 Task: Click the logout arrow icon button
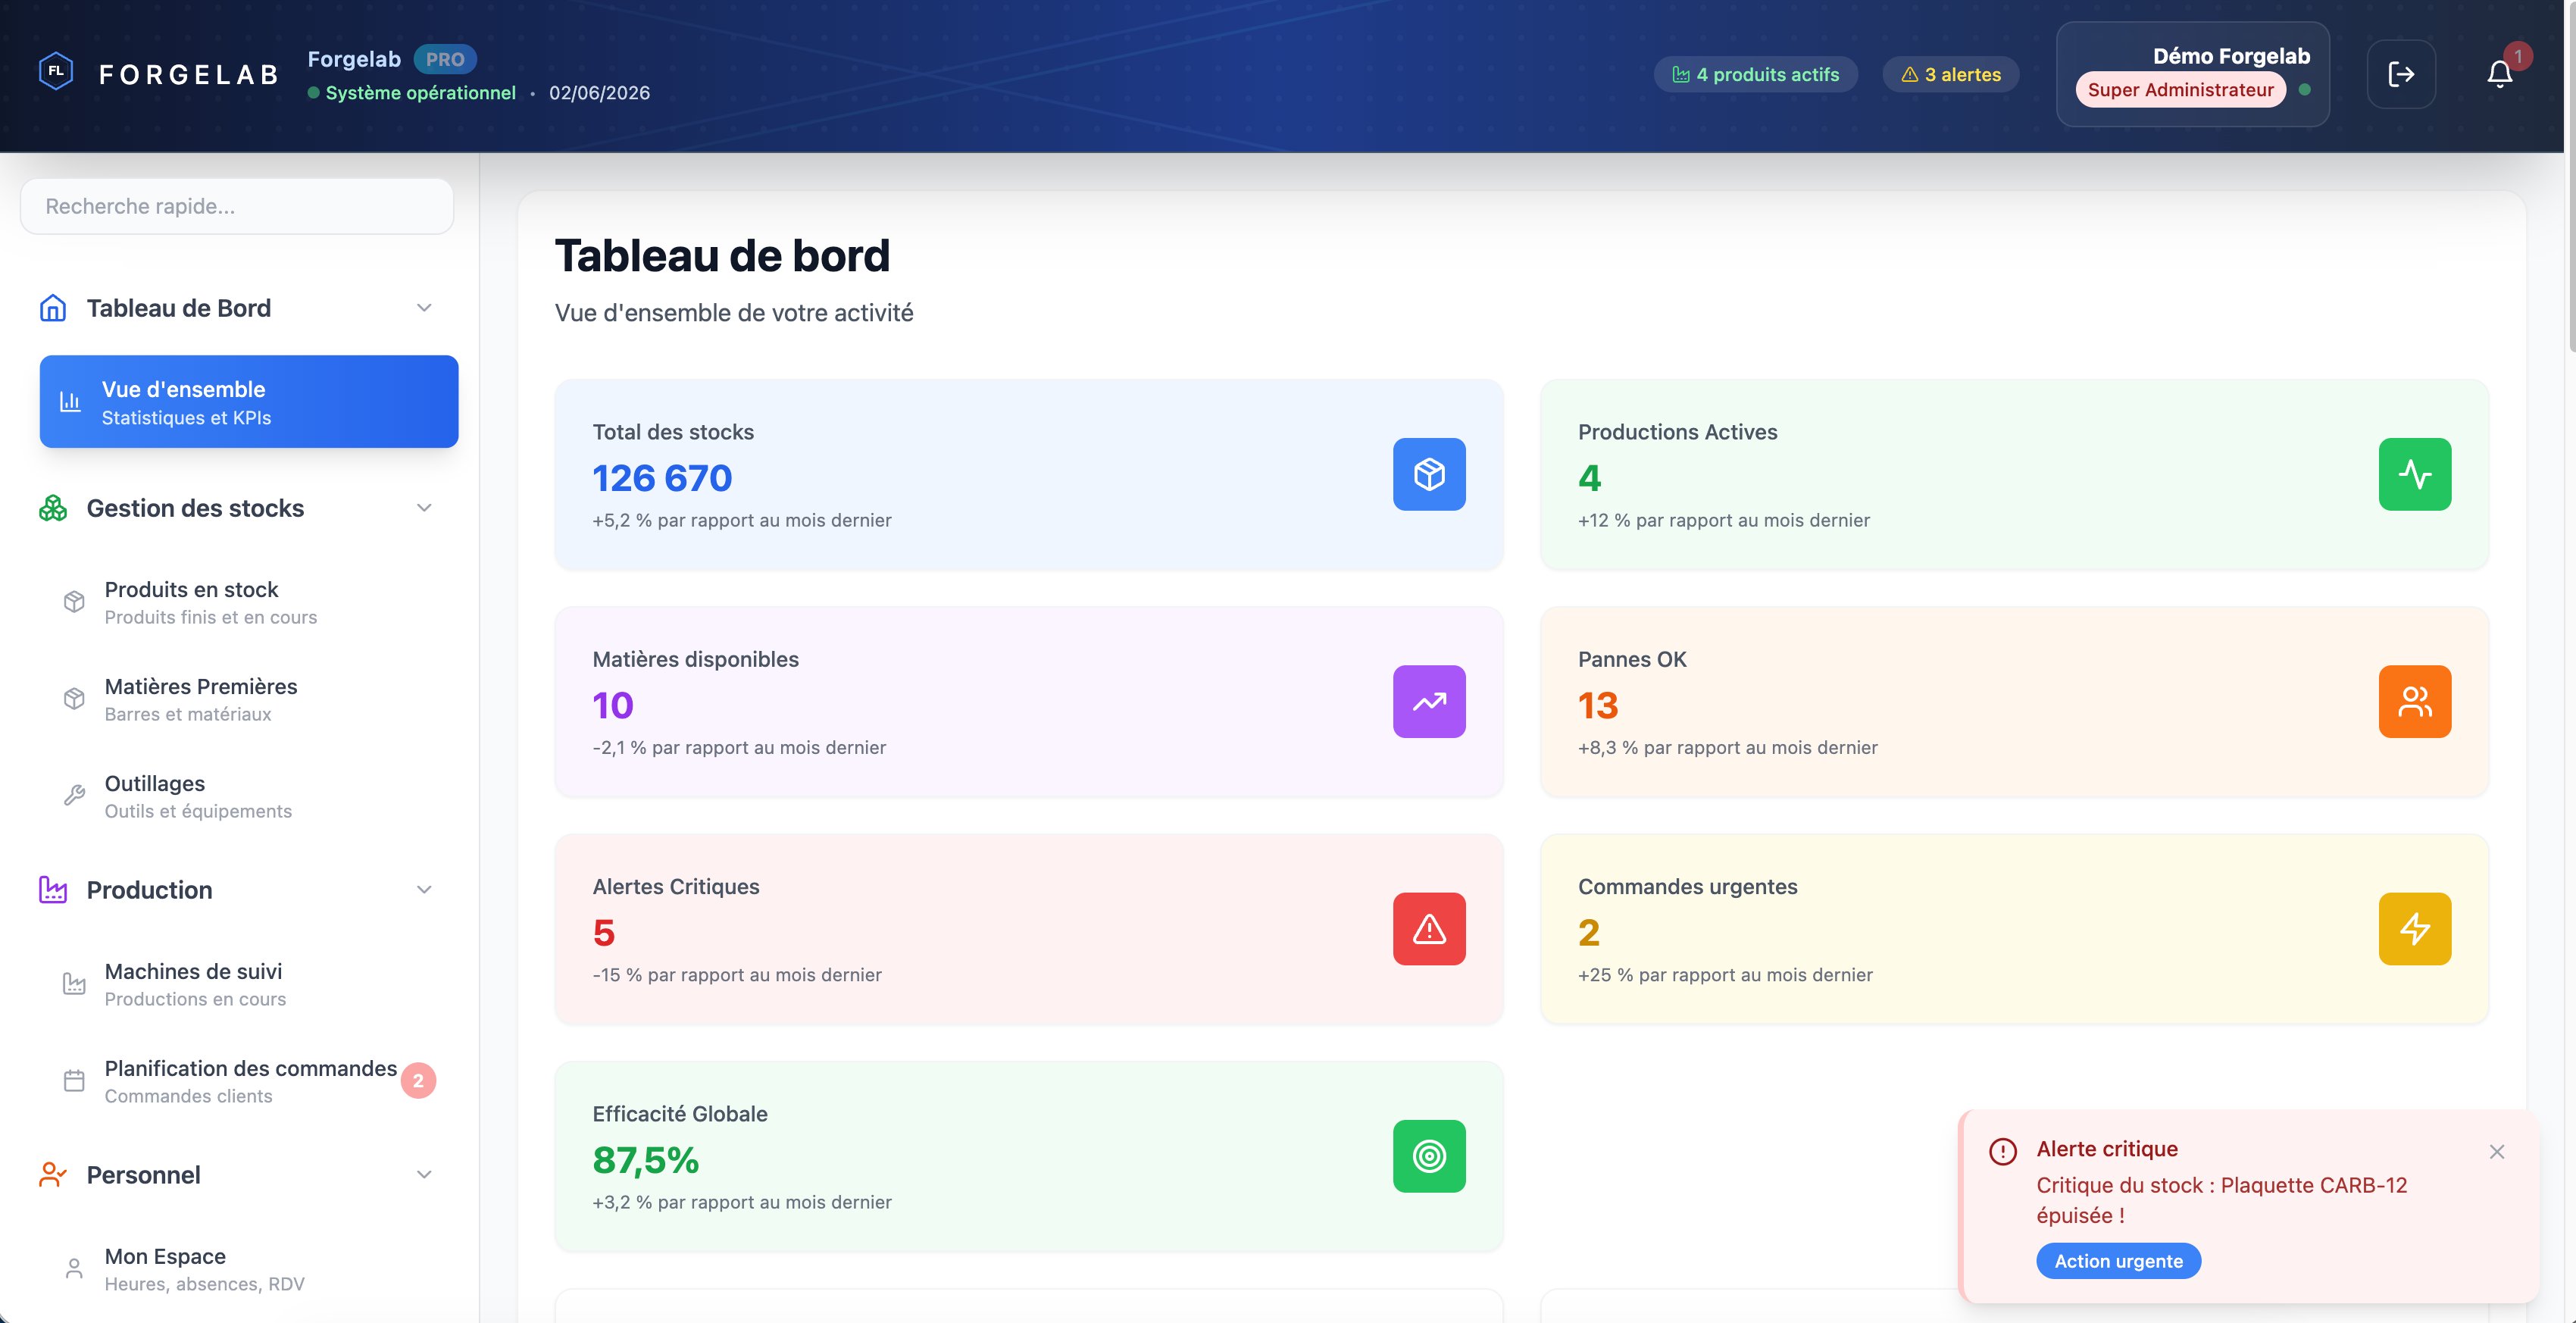2401,74
